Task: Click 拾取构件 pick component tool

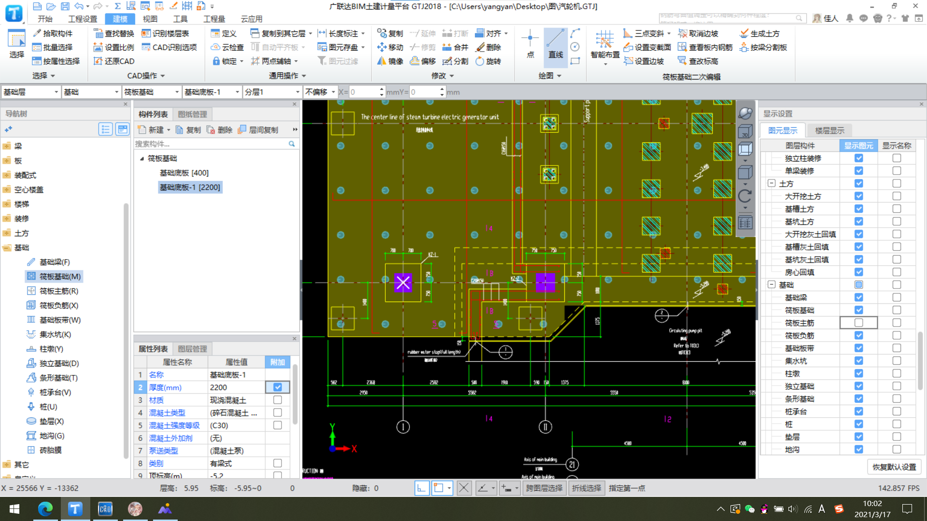Action: click(53, 33)
